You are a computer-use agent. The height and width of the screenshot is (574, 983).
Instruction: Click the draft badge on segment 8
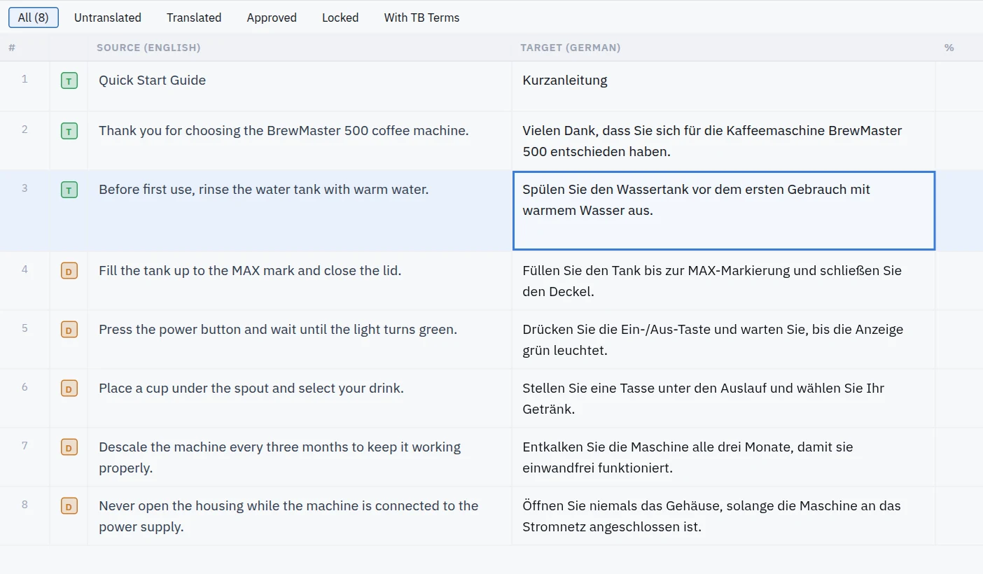pos(69,506)
